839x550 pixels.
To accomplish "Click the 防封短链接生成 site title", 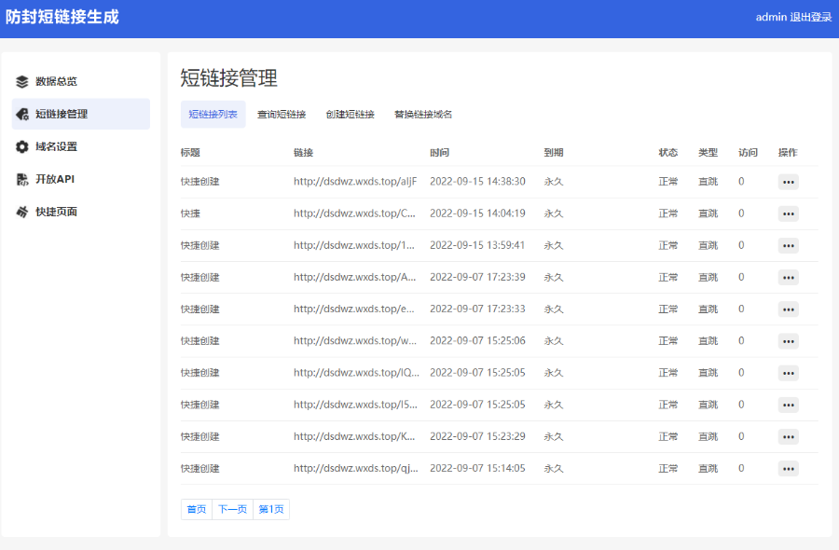I will pyautogui.click(x=62, y=17).
